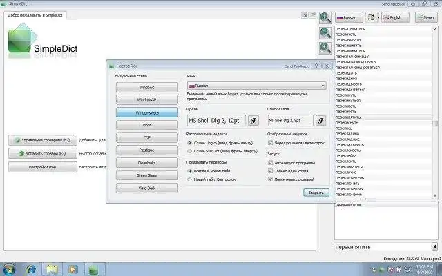This screenshot has width=442, height=276.
Task: Click the phrase font field MS Shell Dlg 2, 12pt
Action: tap(216, 121)
